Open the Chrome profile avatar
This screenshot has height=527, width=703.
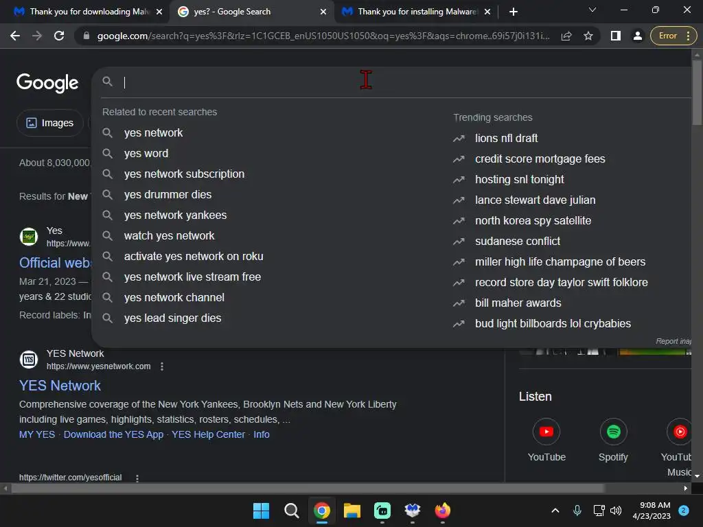[x=637, y=36]
